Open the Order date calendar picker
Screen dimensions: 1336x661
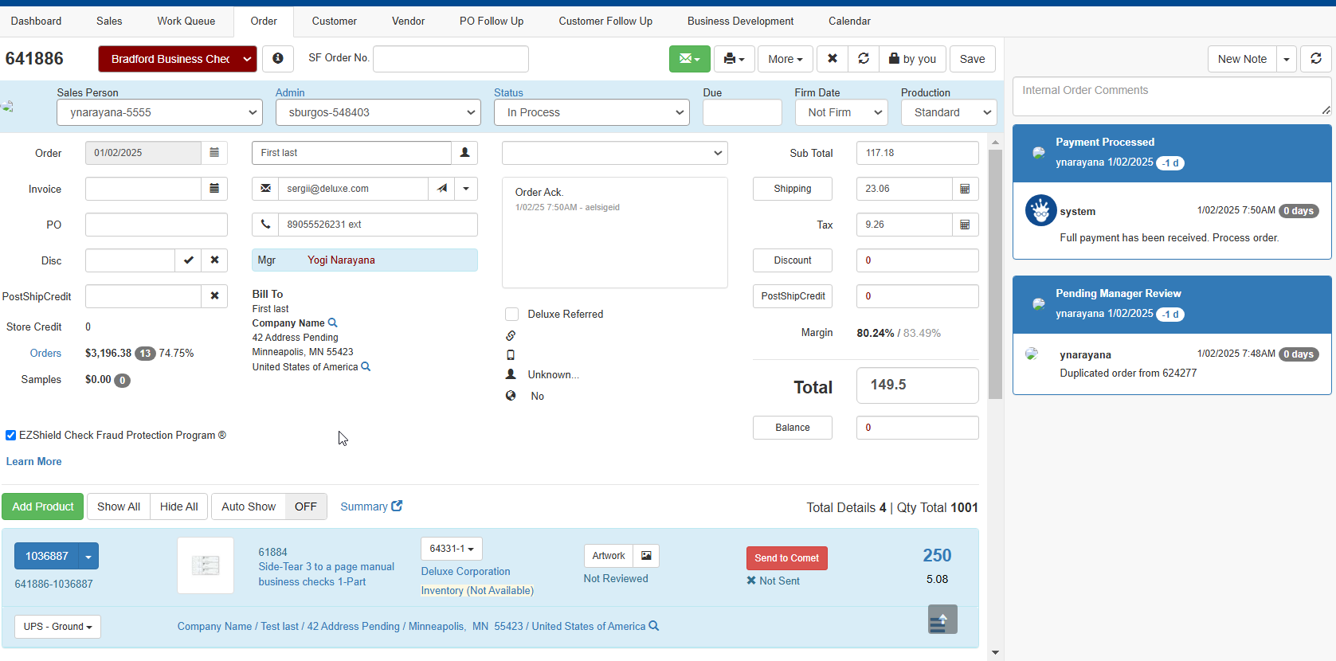(214, 153)
